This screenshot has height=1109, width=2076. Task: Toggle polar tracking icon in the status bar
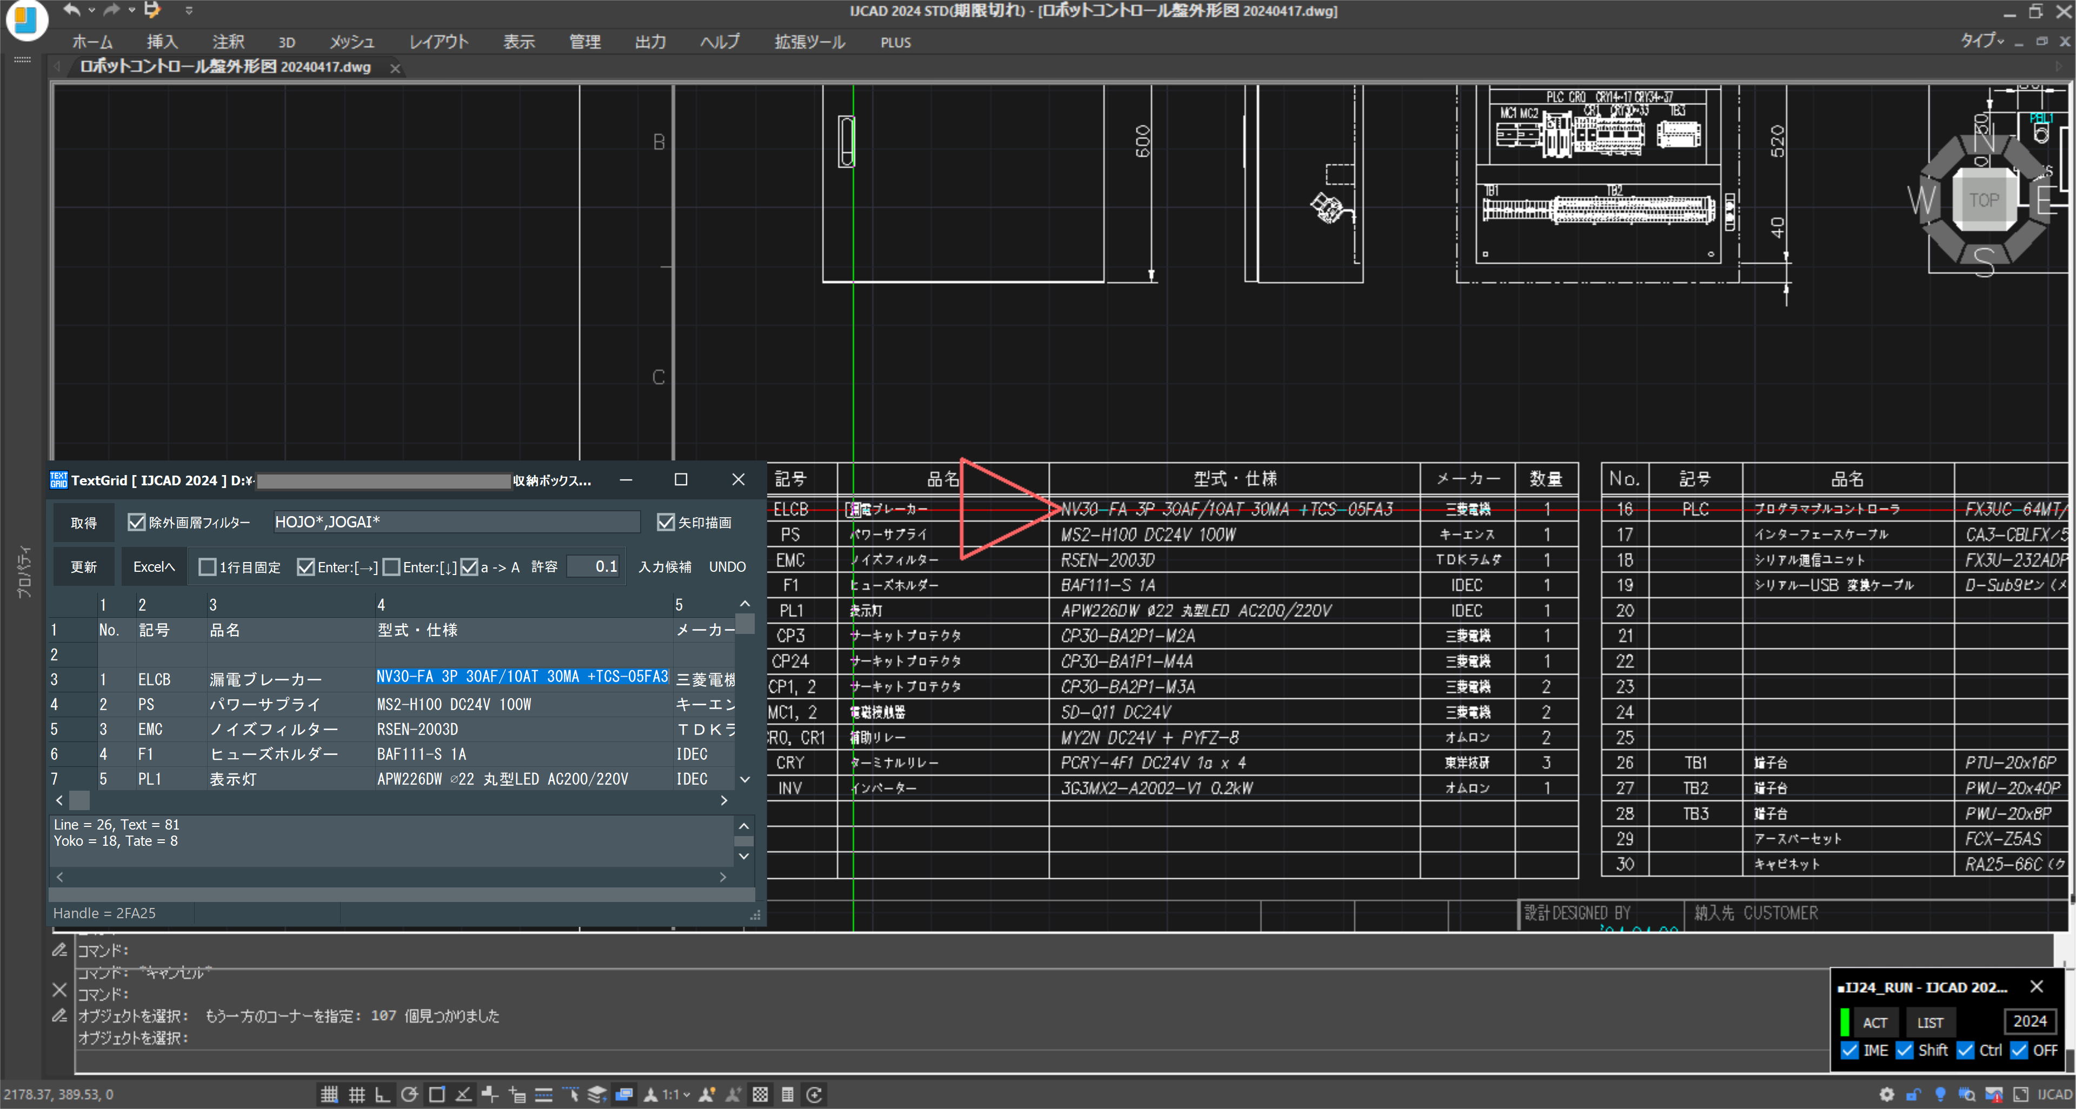pyautogui.click(x=409, y=1094)
